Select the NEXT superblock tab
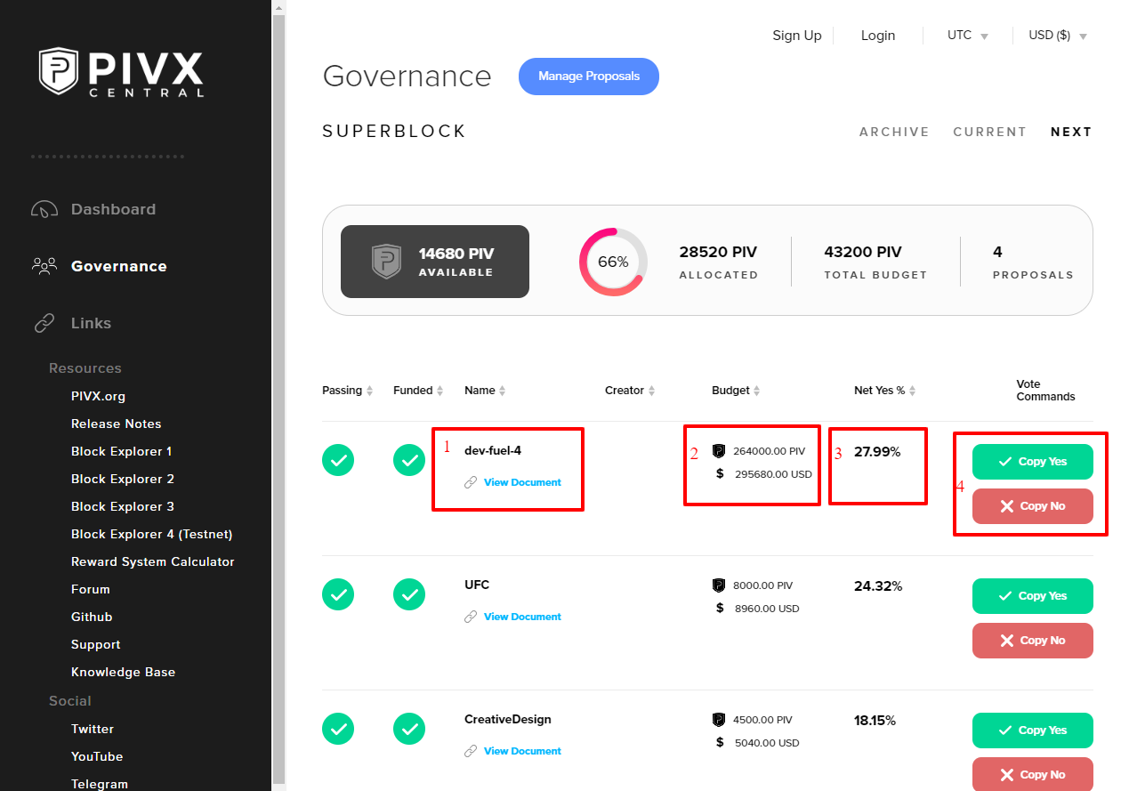 pos(1071,132)
